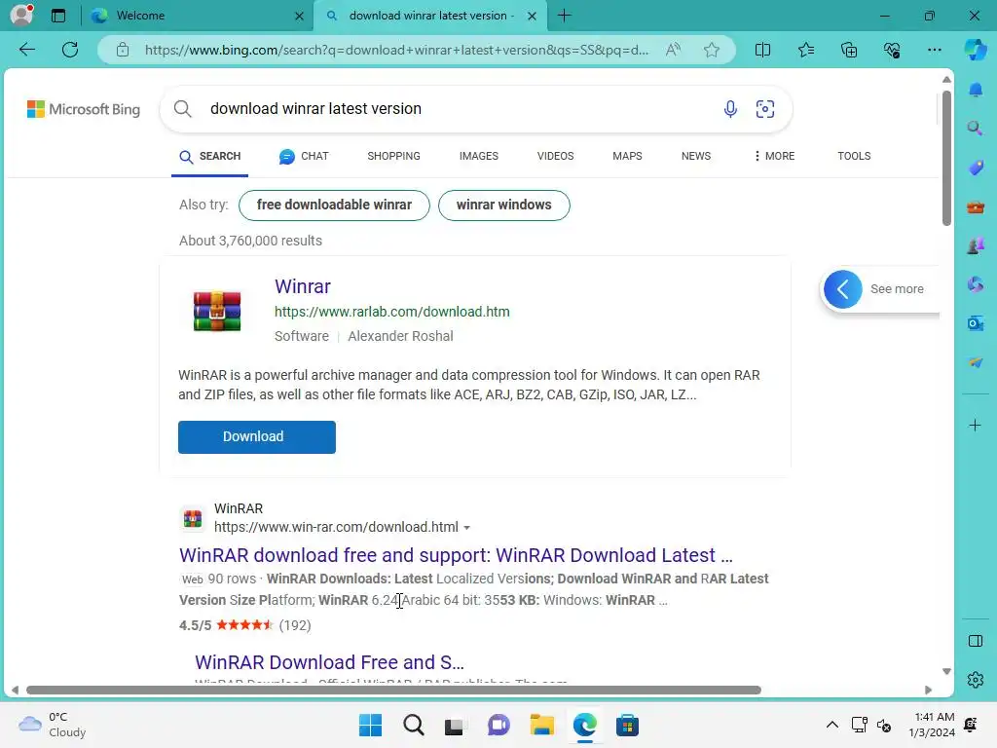Open a new browser tab
Viewport: 997px width, 748px height.
564,16
